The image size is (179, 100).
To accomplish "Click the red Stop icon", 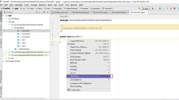I will click(174, 9).
